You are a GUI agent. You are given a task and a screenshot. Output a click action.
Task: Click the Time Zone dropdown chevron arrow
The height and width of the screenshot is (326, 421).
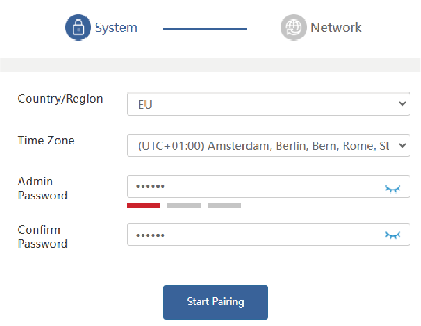402,145
